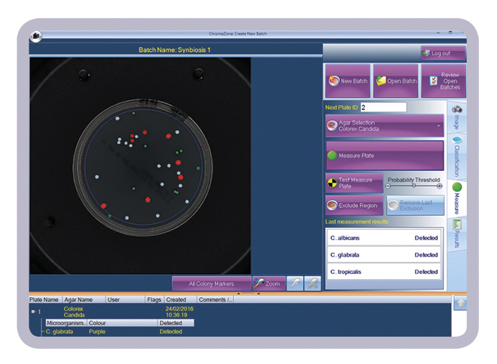This screenshot has width=497, height=364.
Task: Go to the Results side tab
Action: [457, 235]
